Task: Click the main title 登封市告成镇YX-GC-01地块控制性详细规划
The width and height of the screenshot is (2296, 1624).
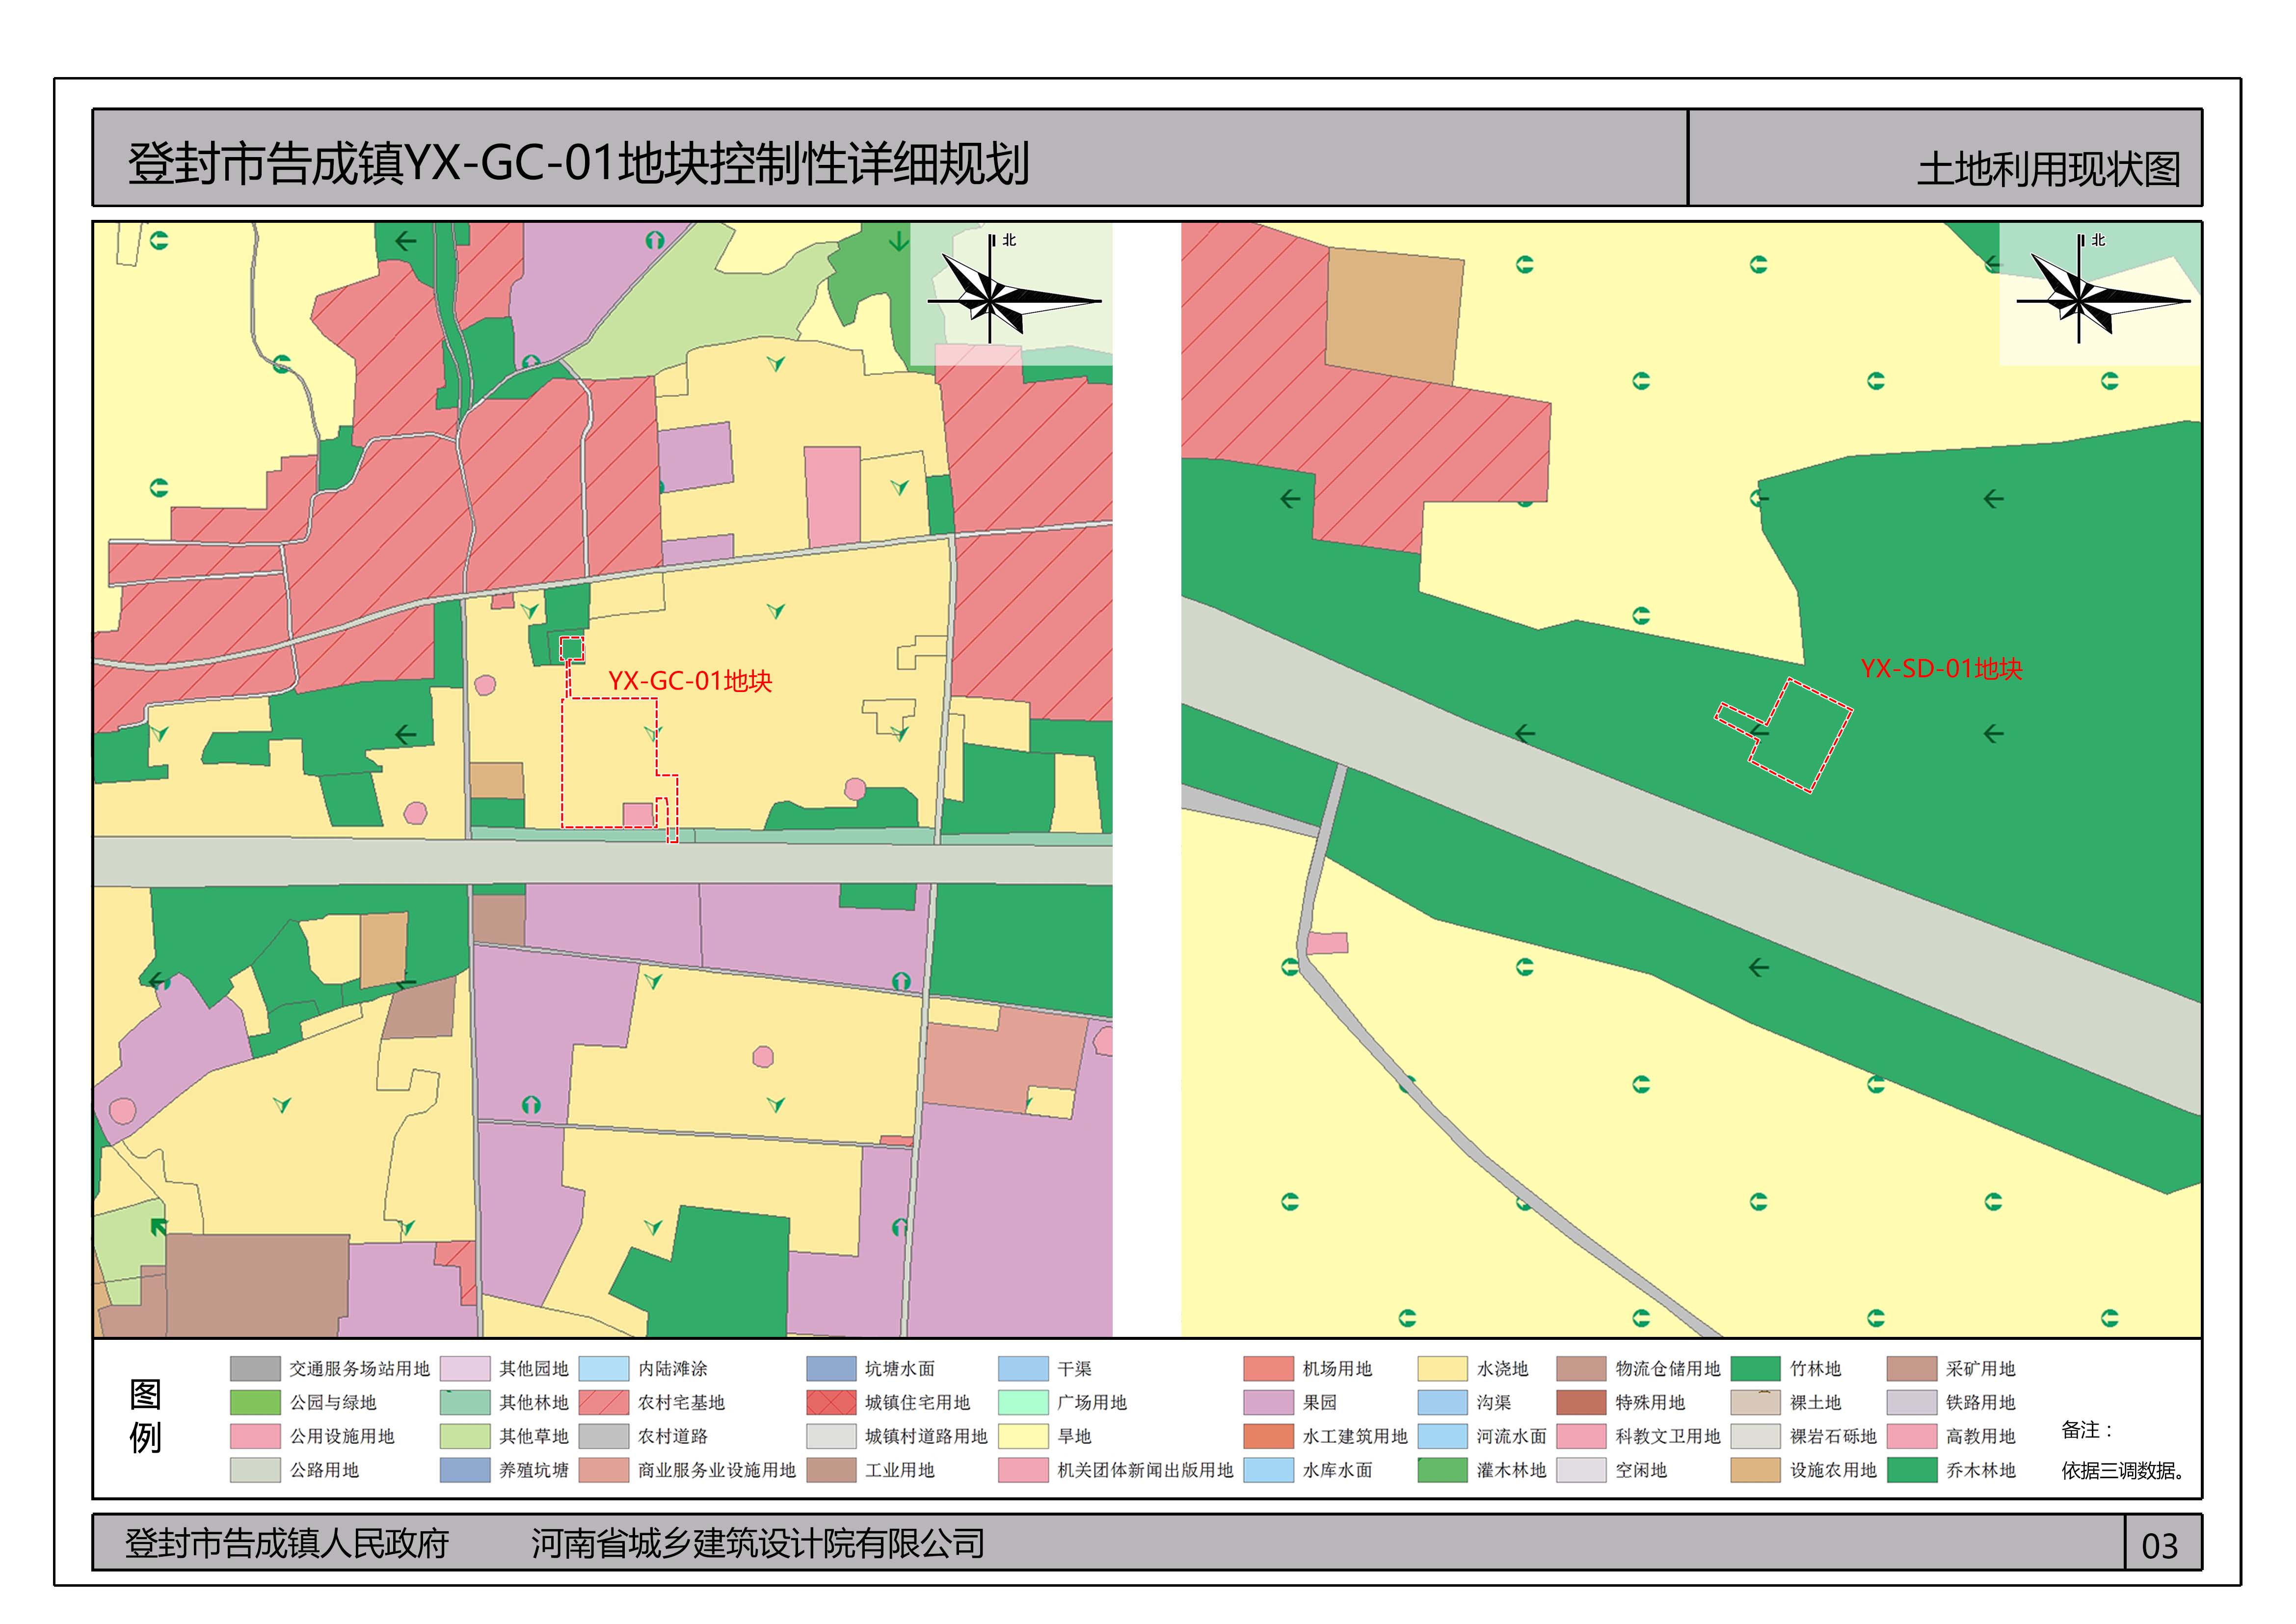Action: pyautogui.click(x=578, y=164)
